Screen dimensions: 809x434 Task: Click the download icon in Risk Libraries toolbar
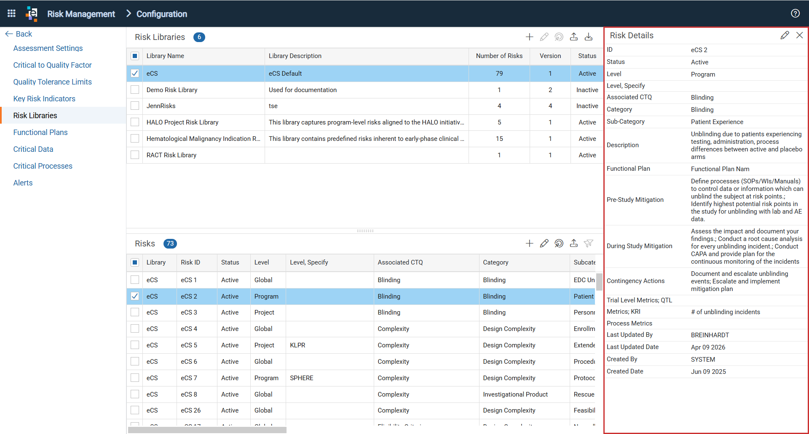[589, 37]
